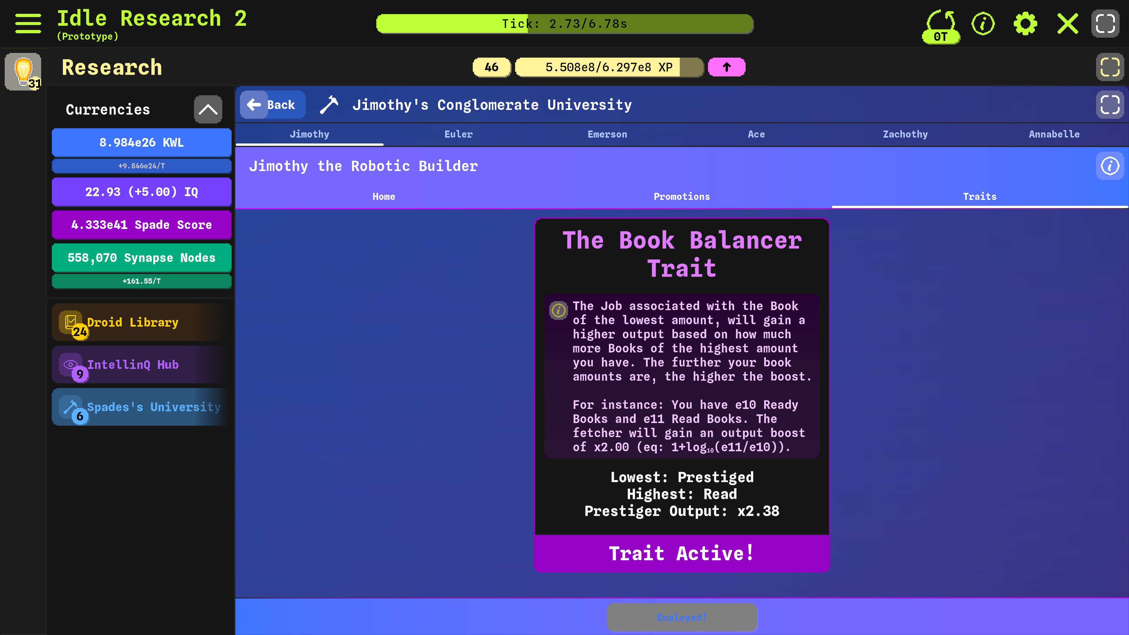Click the Tick progress bar
The image size is (1129, 635).
pos(564,24)
